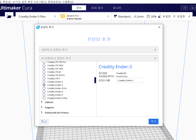Image resolution: width=196 pixels, height=140 pixels.
Task: Open 편집(E) menu
Action: pyautogui.click(x=7, y=2)
